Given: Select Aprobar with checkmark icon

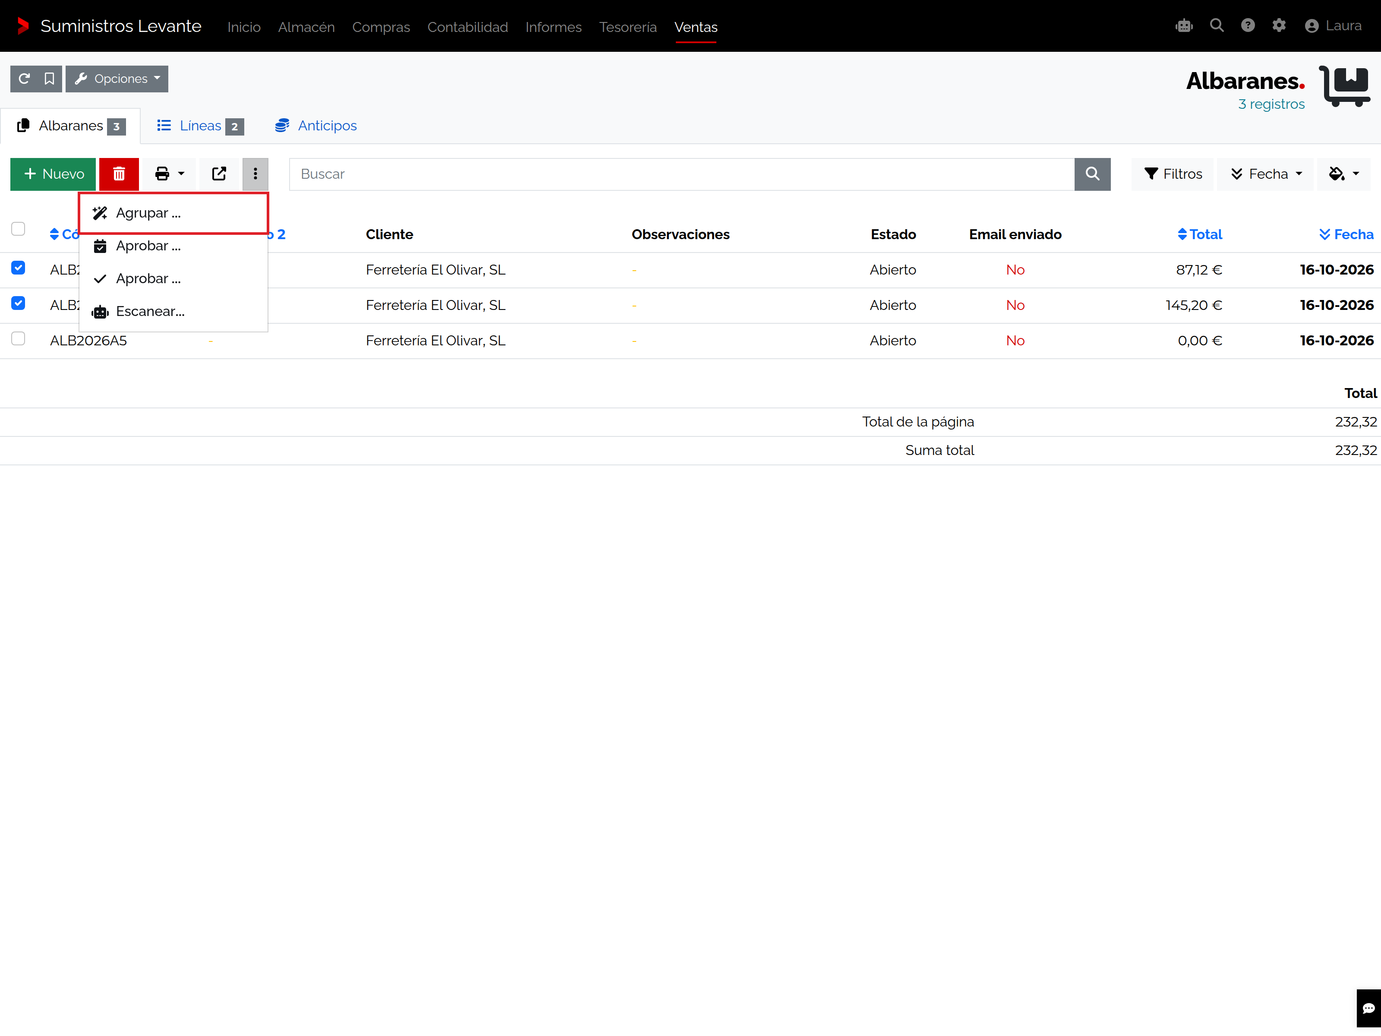Looking at the screenshot, I should pos(173,278).
